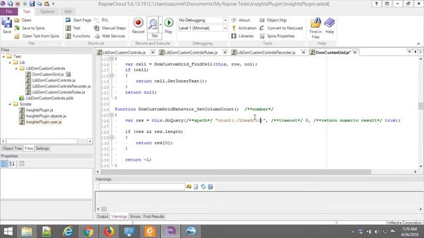The image size is (424, 238).
Task: Open Firefox from the taskbar
Action: pyautogui.click(x=109, y=231)
